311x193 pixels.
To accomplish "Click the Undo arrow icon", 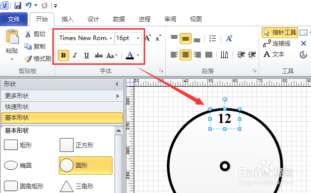I will (x=29, y=5).
